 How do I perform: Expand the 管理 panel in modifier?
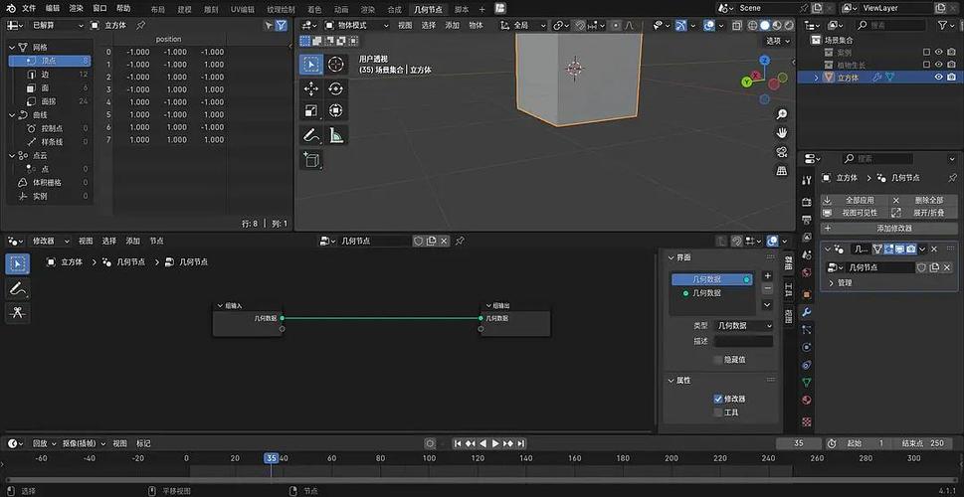click(x=832, y=283)
